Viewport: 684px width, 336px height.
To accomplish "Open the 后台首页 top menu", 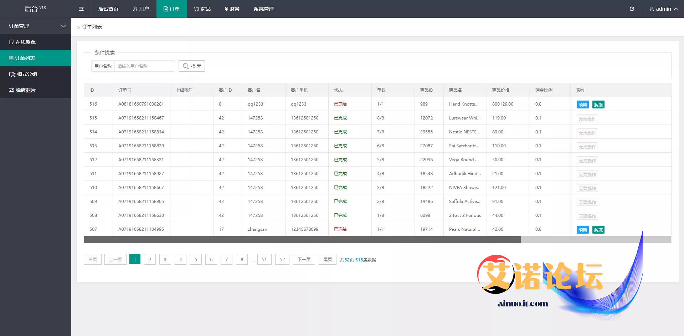I will [108, 9].
